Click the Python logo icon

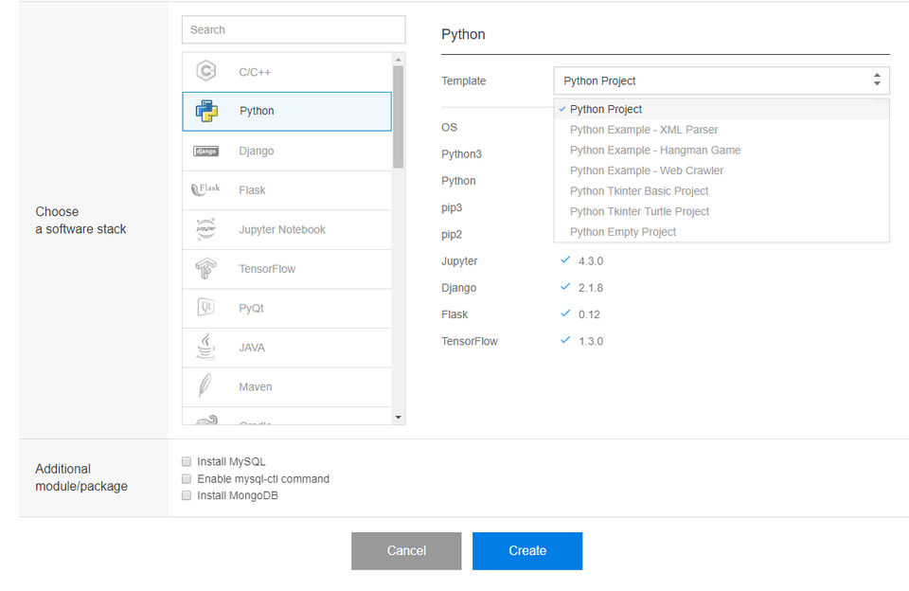point(206,111)
